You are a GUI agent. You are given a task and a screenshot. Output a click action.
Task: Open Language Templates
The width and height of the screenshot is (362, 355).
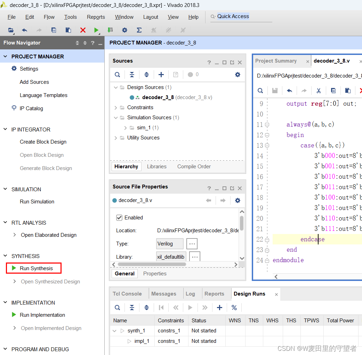(x=43, y=95)
